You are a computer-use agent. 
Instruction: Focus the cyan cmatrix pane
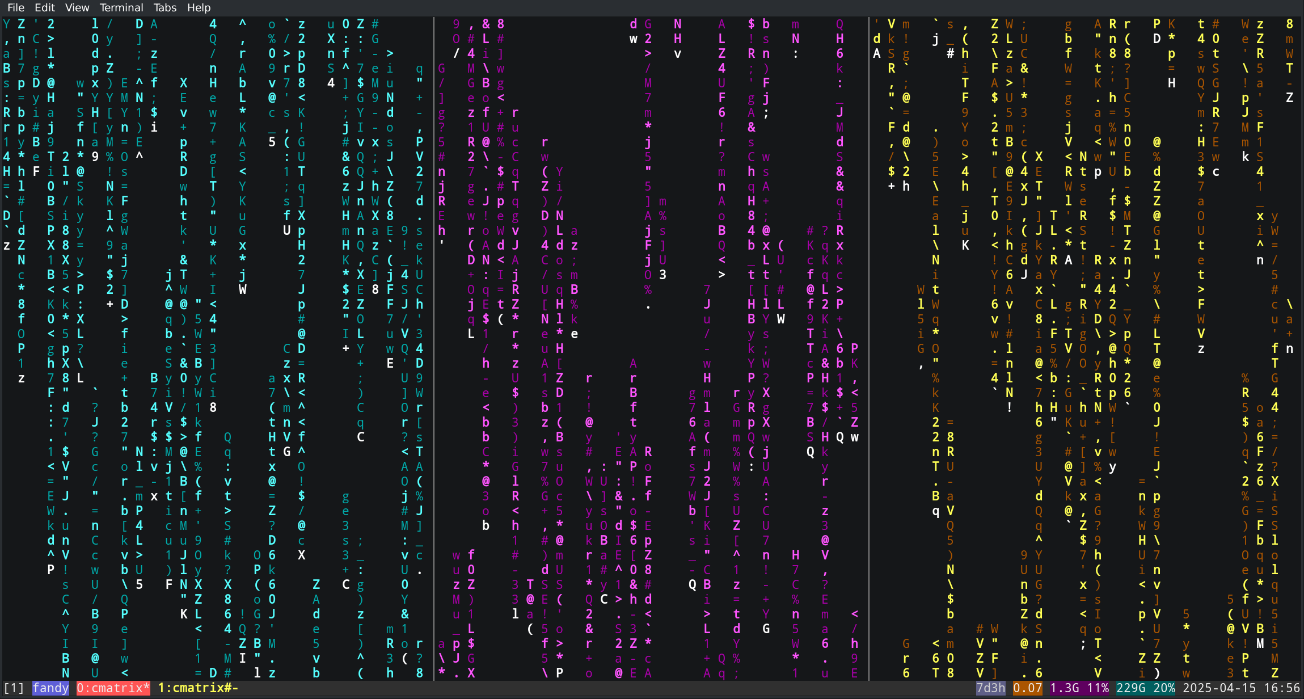(216, 340)
